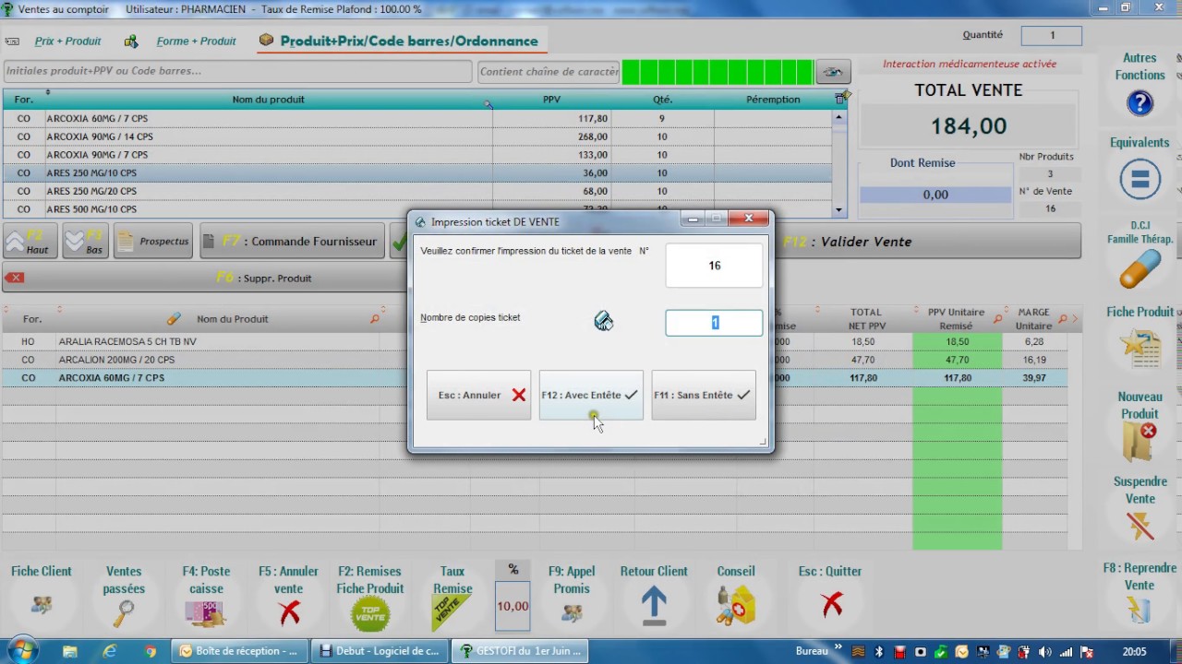Click the Esc Quitter icon
This screenshot has width=1182, height=664.
[831, 605]
